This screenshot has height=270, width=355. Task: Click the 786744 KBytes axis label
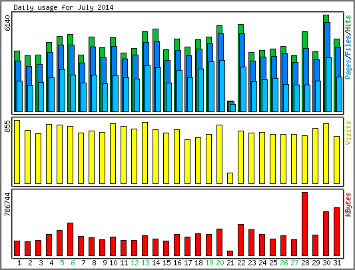click(7, 204)
